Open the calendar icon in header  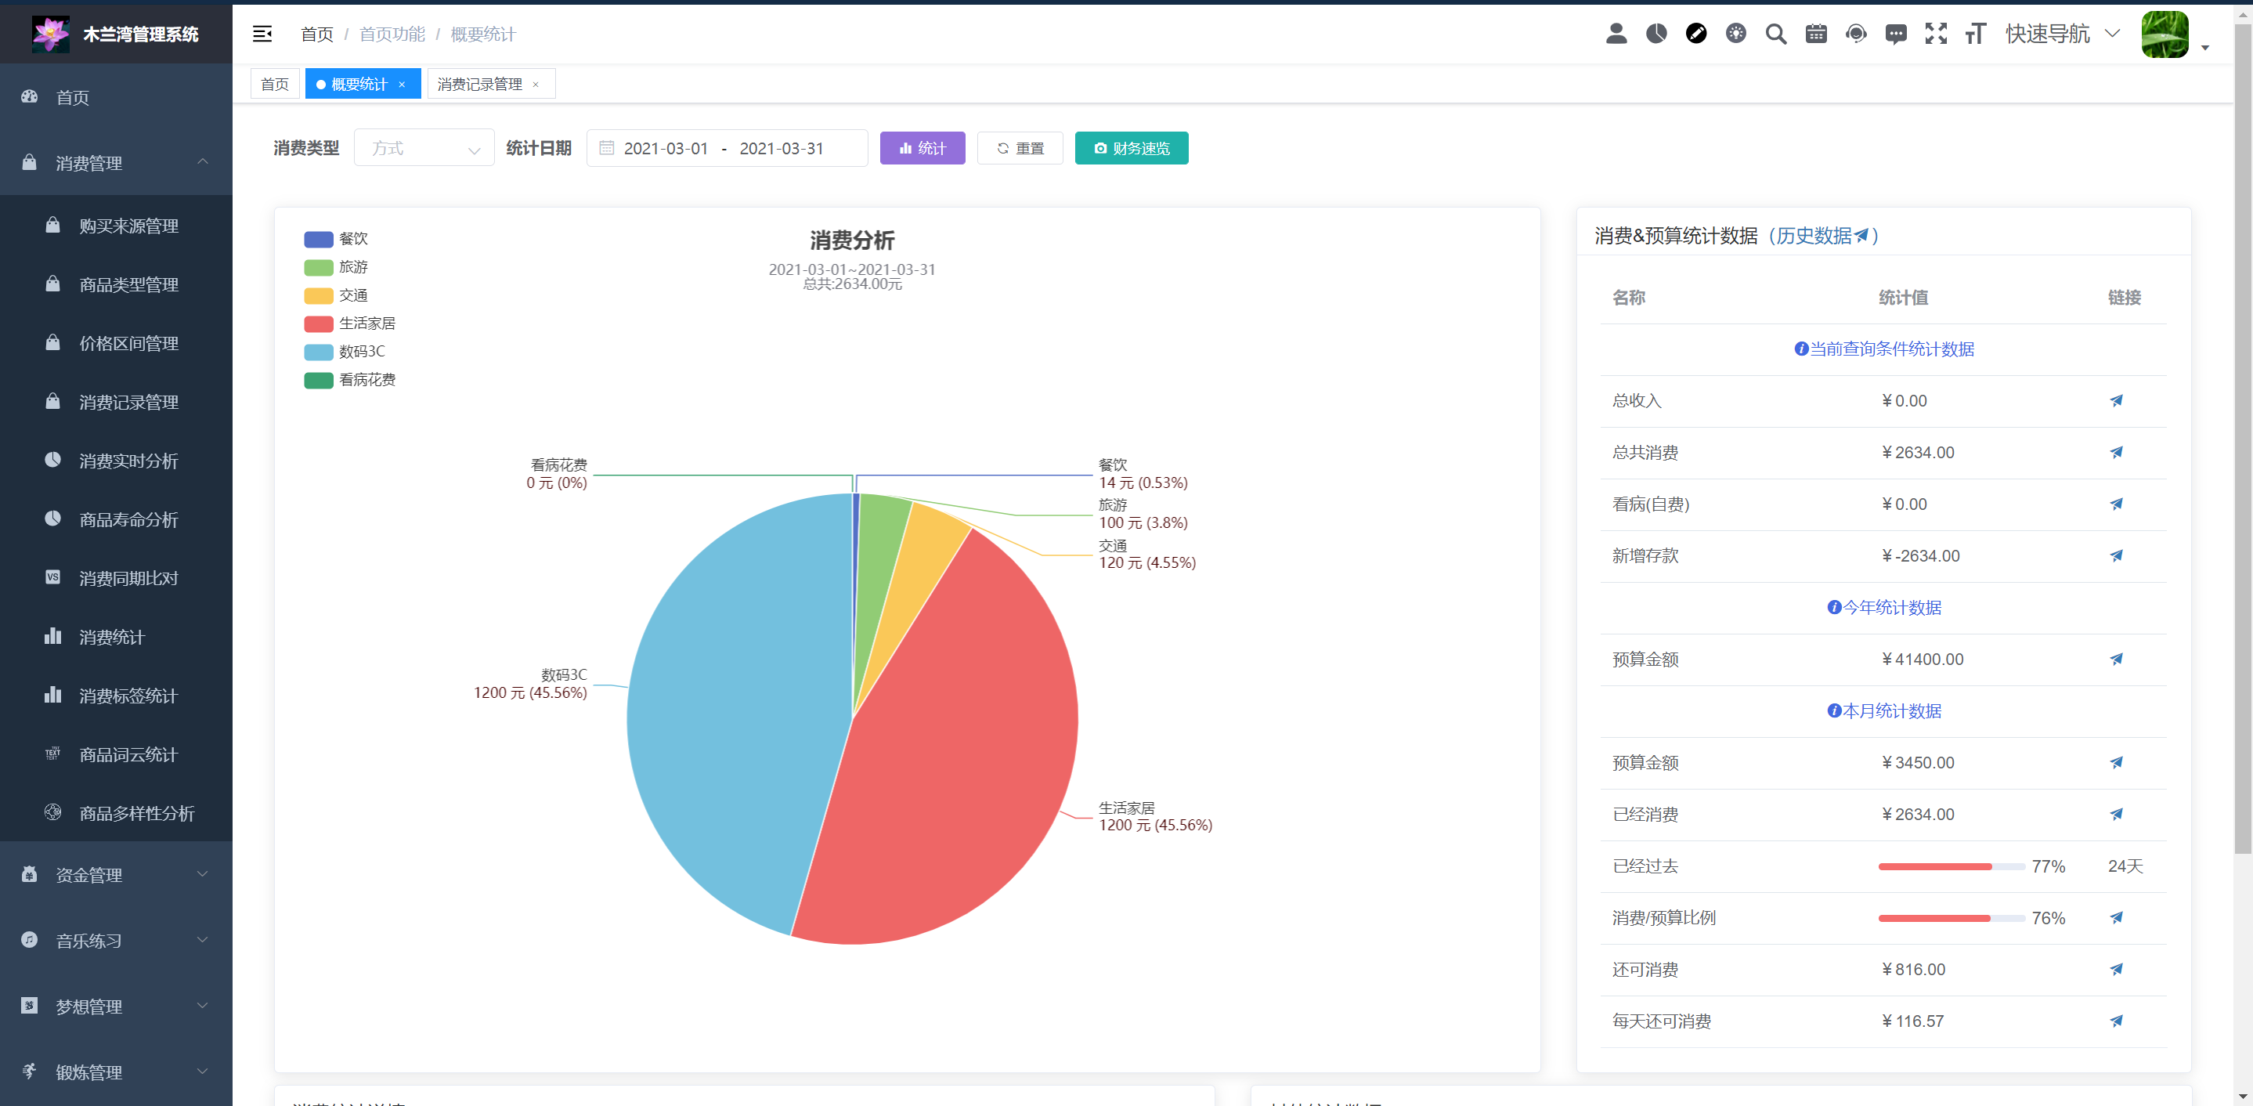click(x=1816, y=33)
